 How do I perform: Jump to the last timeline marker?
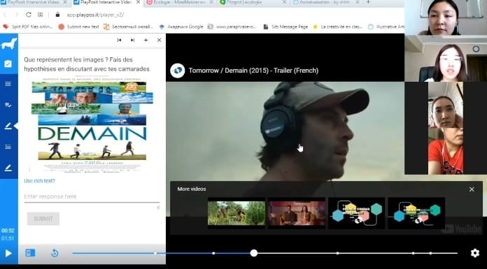coord(430,253)
